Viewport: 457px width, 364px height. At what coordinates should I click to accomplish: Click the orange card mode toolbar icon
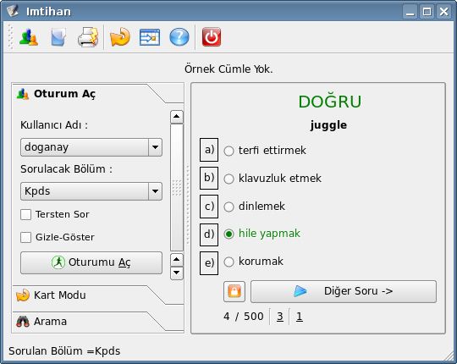pos(120,37)
